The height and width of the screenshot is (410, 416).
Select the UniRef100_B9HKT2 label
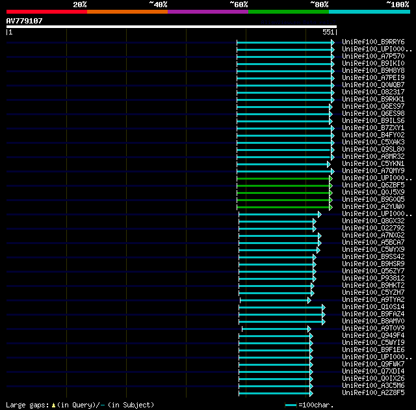[373, 286]
